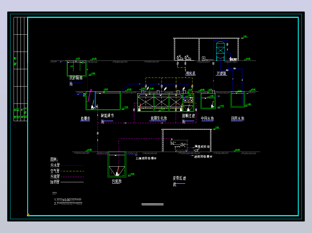Select the 污泥管 legend entry text

tap(55, 176)
